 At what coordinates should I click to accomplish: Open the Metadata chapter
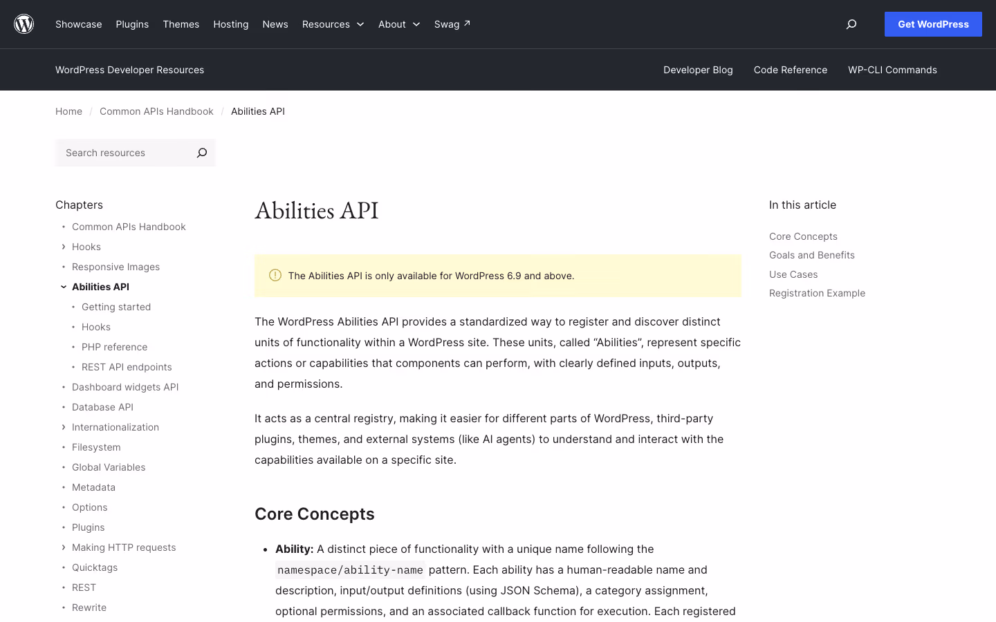pos(93,487)
